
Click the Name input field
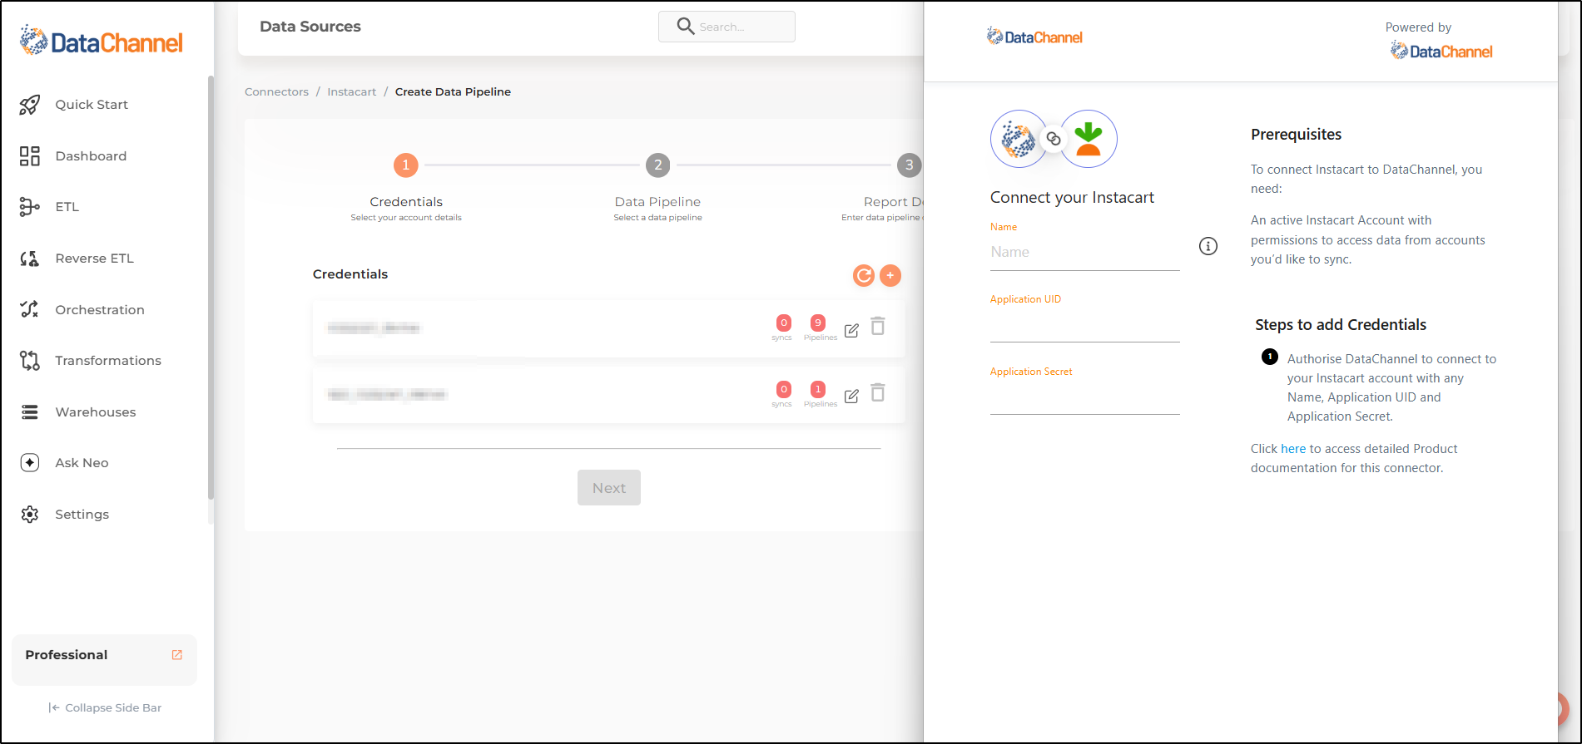1085,252
